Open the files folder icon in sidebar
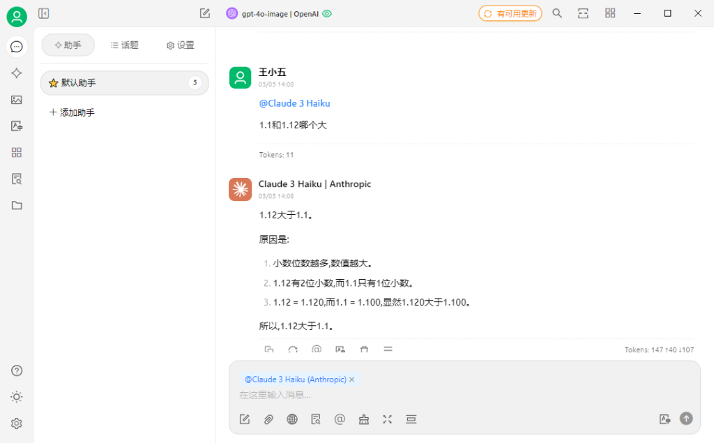Screen dimensions: 714x443 click(x=17, y=205)
